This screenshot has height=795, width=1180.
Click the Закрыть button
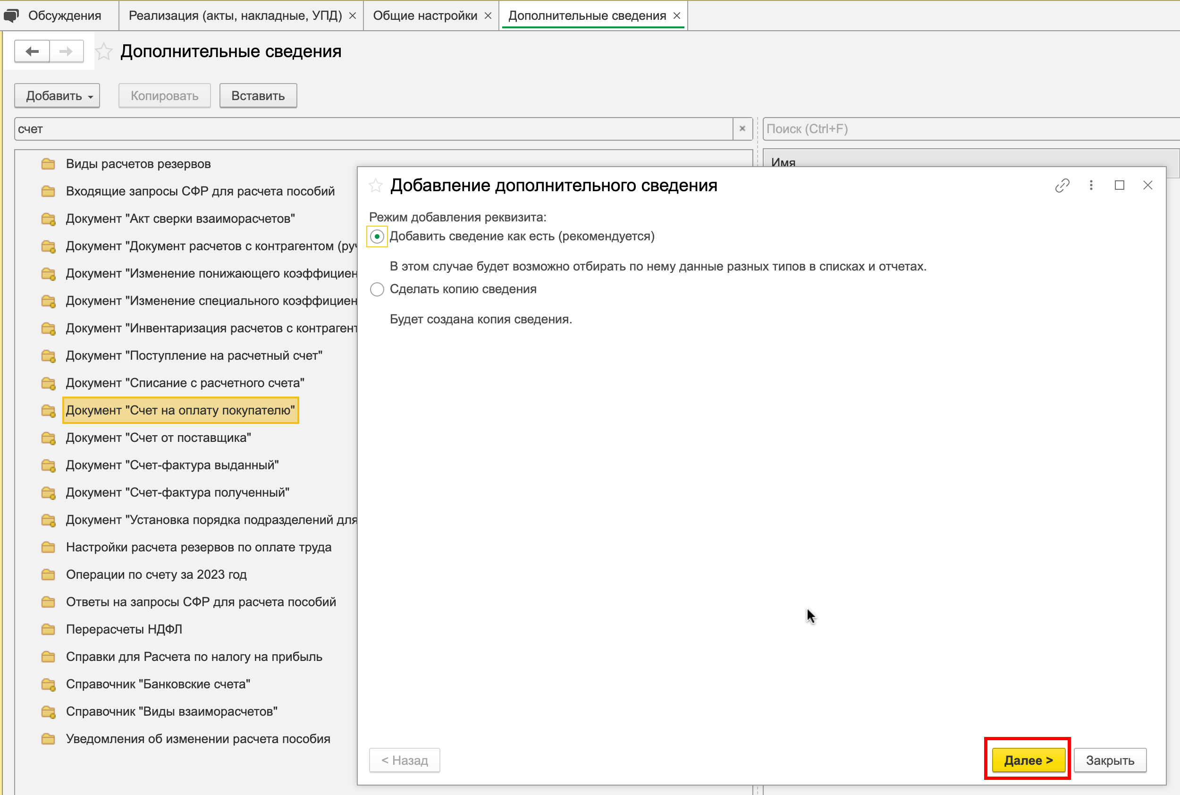point(1110,760)
